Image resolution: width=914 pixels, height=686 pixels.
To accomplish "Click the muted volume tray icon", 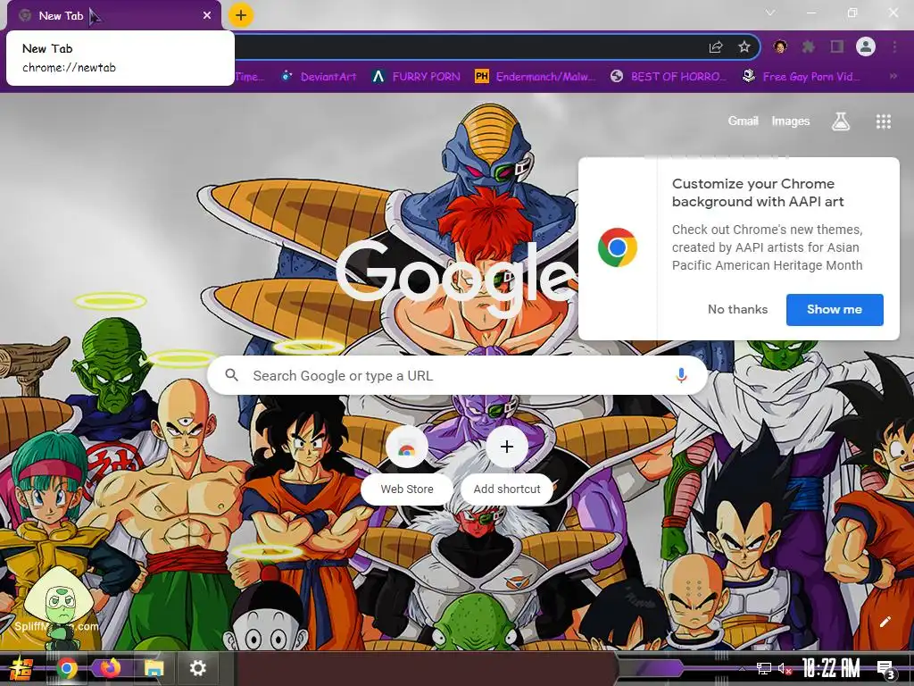I will click(785, 668).
